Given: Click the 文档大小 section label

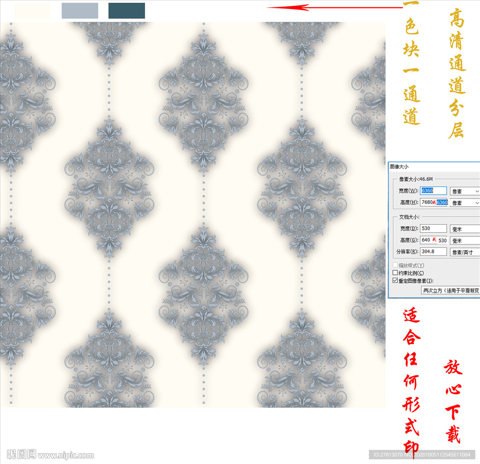Looking at the screenshot, I should click(409, 217).
